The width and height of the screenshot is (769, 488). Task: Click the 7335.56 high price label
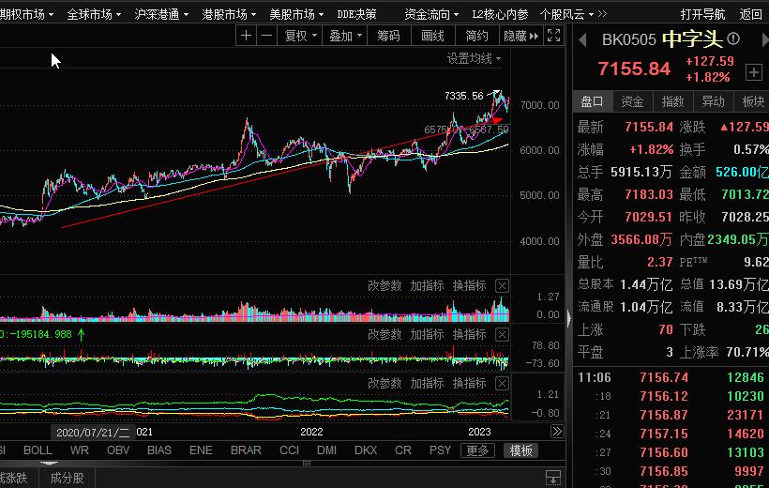pyautogui.click(x=464, y=96)
